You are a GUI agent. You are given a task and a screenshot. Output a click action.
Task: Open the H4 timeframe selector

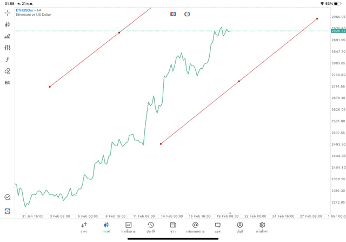click(7, 83)
